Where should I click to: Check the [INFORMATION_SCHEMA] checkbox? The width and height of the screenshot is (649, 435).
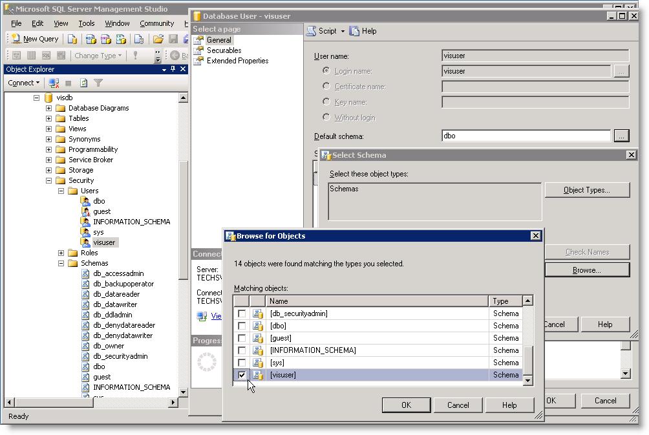point(242,350)
